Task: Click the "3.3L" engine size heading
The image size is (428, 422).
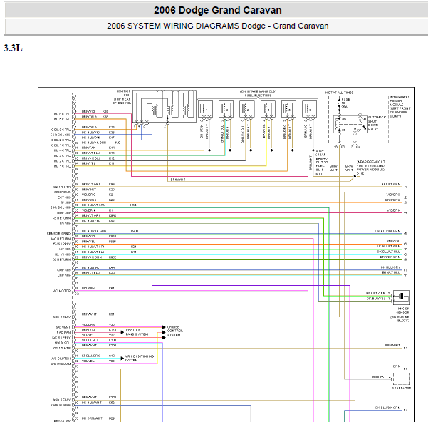Action: (13, 48)
